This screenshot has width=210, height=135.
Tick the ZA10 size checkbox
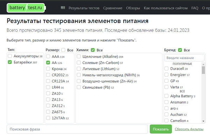[x=48, y=93]
